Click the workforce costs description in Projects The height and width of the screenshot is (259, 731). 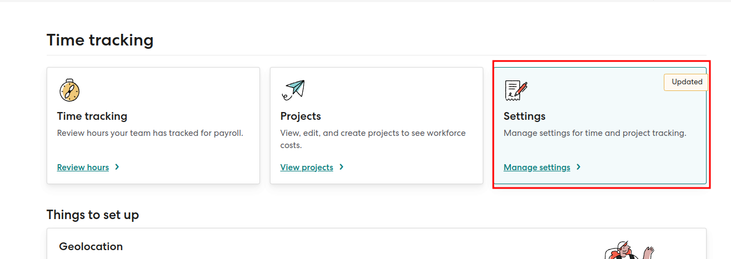[373, 139]
